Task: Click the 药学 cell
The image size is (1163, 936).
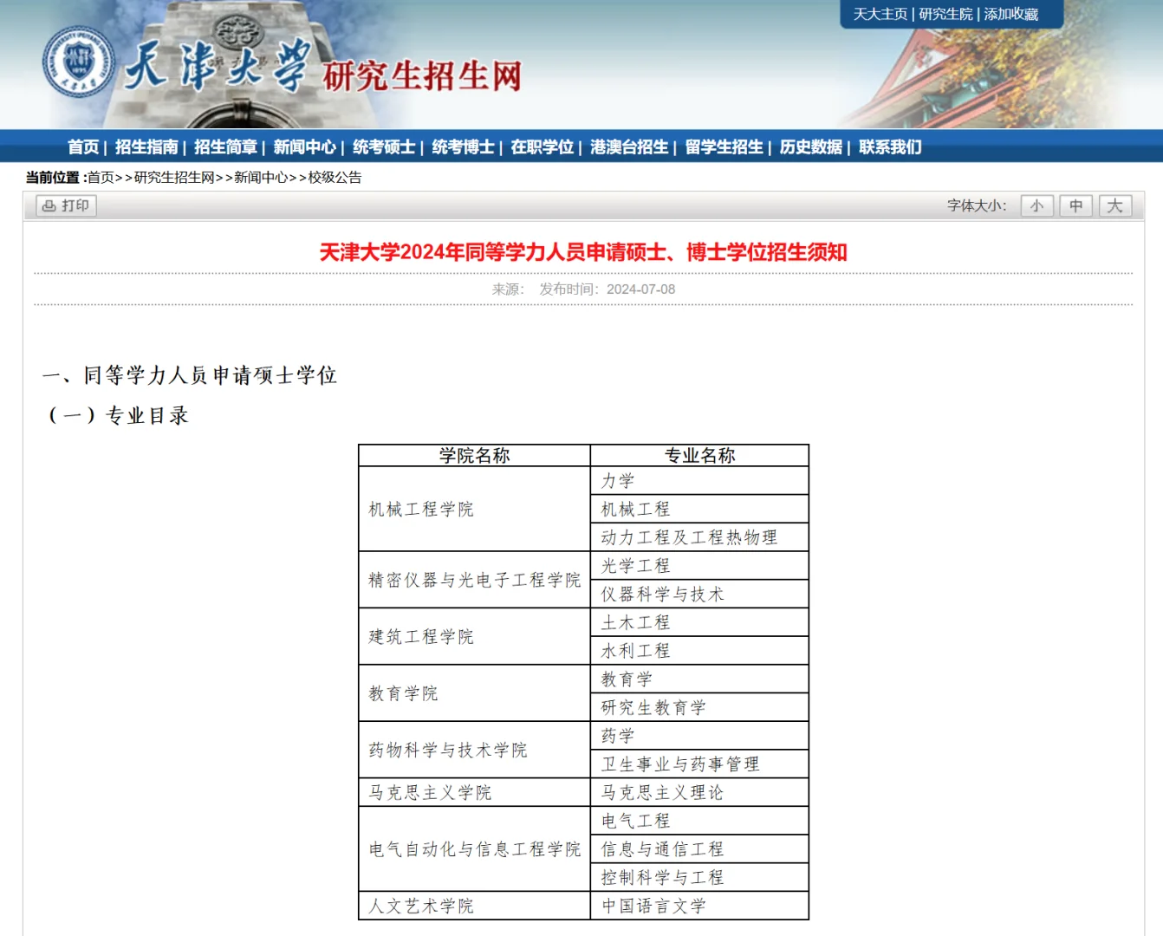Action: [x=699, y=736]
